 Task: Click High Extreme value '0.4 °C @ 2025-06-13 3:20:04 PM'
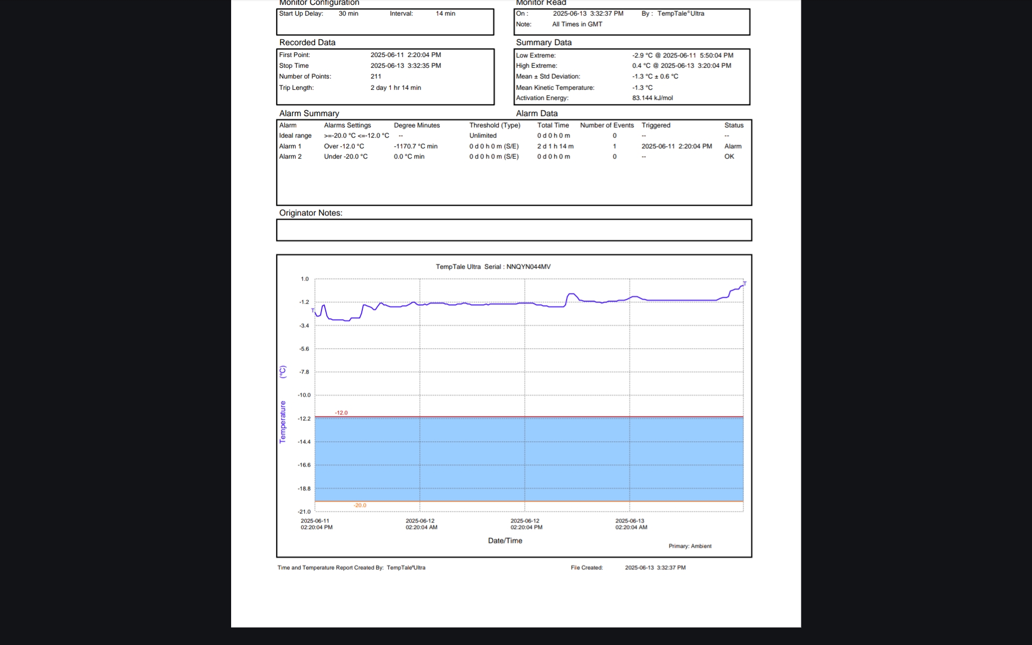(x=682, y=66)
